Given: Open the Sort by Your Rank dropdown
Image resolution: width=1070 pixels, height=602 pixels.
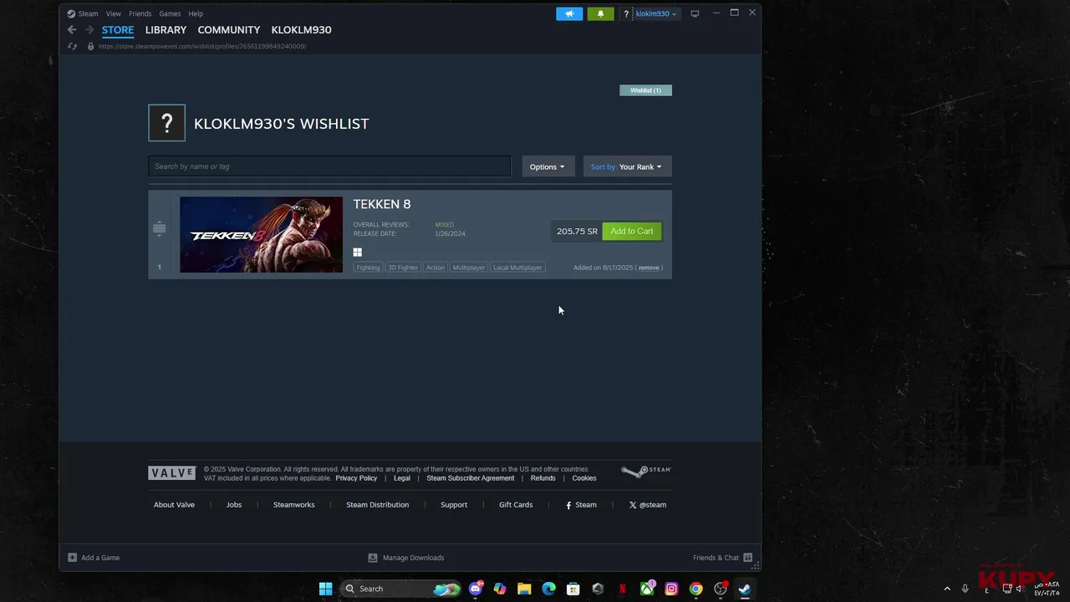Looking at the screenshot, I should pos(627,166).
